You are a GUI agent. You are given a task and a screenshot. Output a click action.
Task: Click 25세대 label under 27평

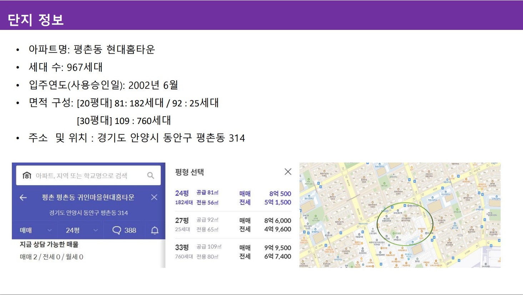click(x=182, y=229)
